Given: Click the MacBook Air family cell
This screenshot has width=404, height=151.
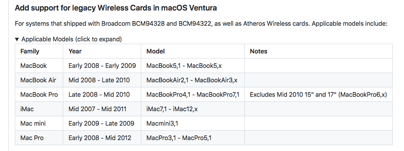Looking at the screenshot, I should [39, 80].
